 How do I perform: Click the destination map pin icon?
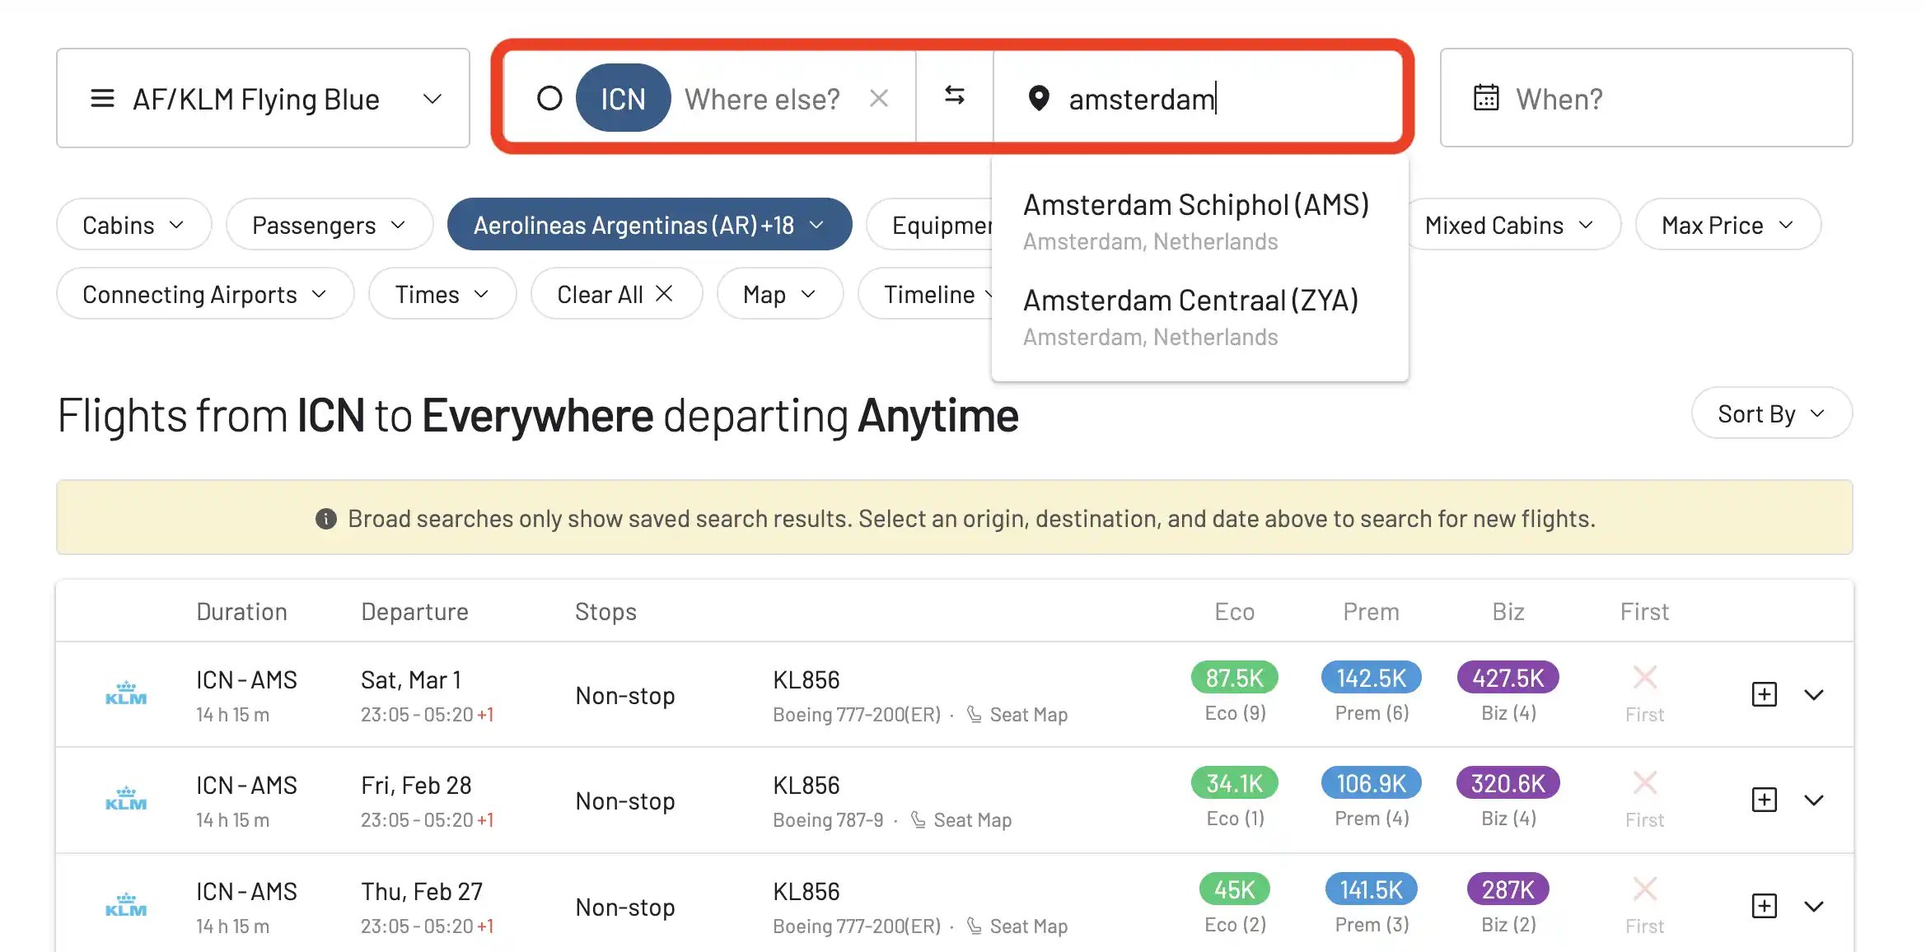1039,98
